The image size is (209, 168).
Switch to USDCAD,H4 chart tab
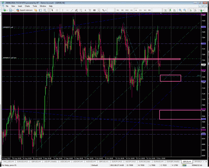pos(65,162)
